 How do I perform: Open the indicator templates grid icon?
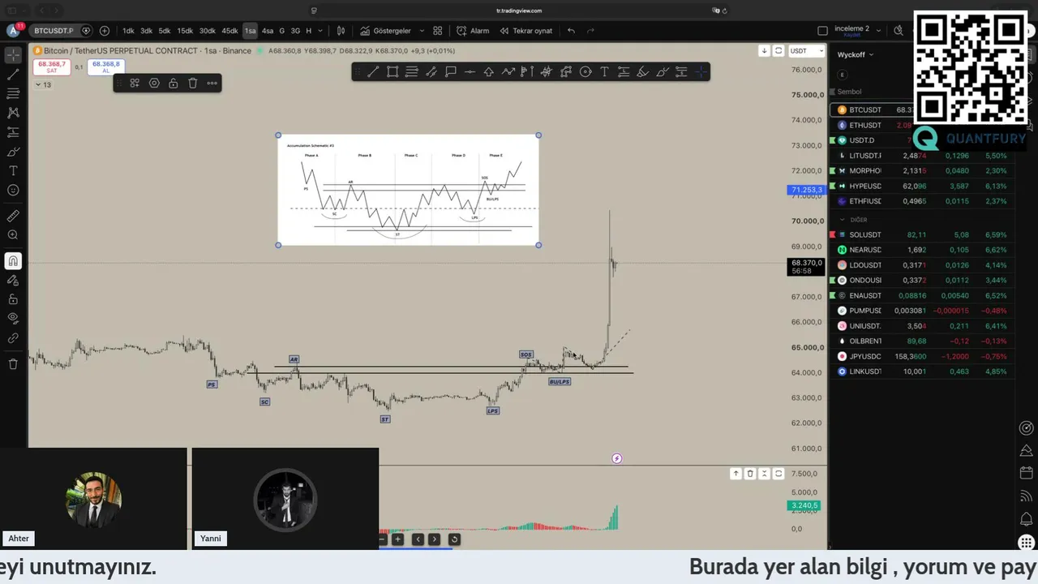point(438,31)
